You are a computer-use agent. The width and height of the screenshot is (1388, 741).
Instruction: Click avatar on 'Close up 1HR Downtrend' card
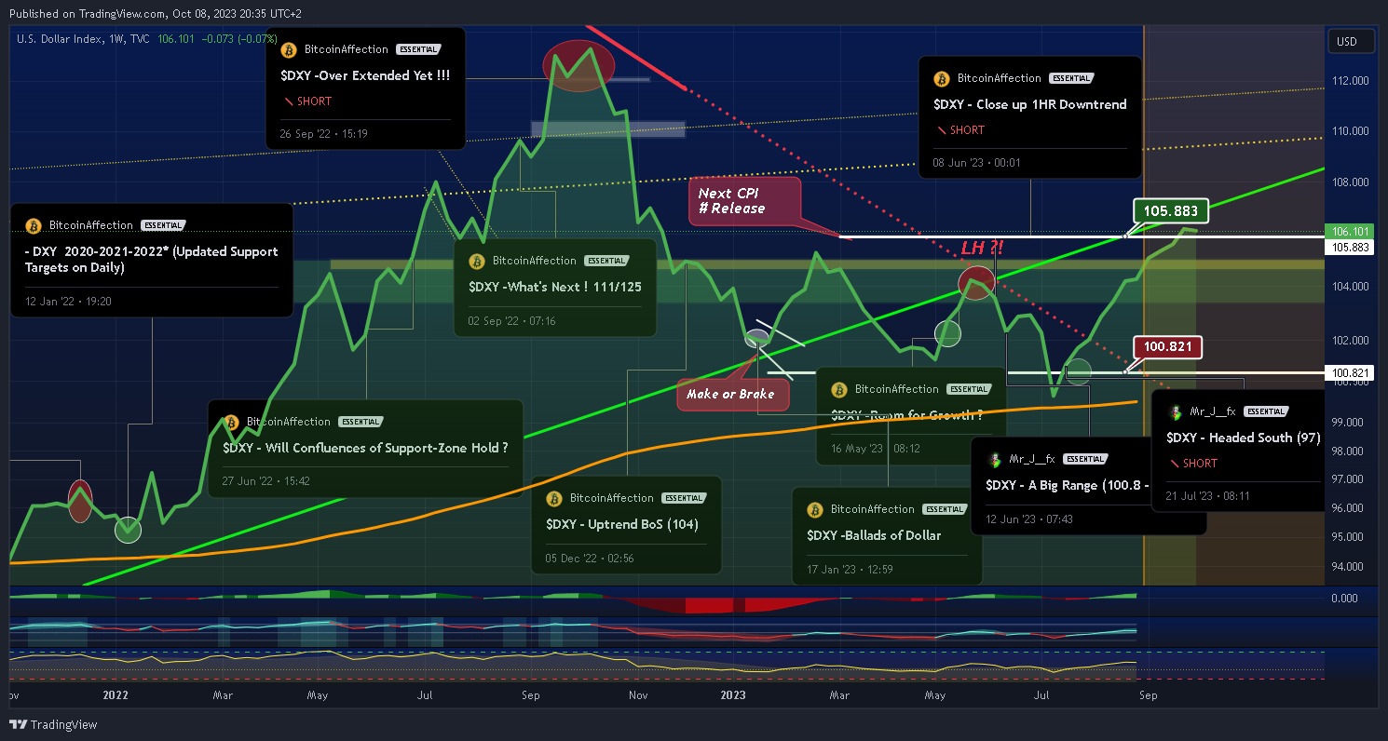pos(942,79)
